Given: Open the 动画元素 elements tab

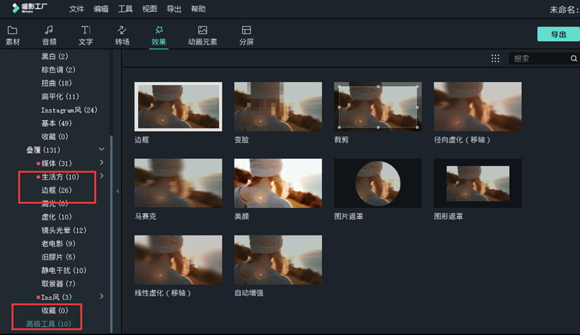Looking at the screenshot, I should (x=203, y=35).
